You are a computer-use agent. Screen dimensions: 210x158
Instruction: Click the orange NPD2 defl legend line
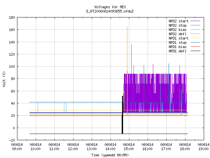tap(196, 34)
